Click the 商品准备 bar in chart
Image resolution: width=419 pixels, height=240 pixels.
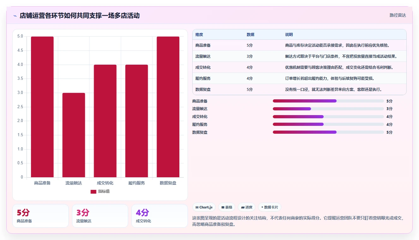[x=42, y=107]
